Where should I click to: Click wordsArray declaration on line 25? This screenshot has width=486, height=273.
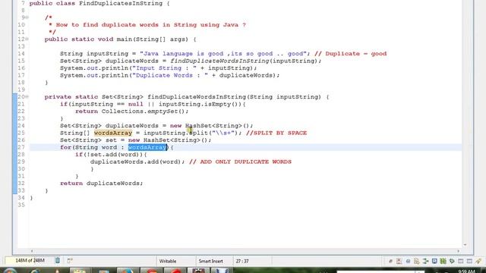pyautogui.click(x=113, y=133)
